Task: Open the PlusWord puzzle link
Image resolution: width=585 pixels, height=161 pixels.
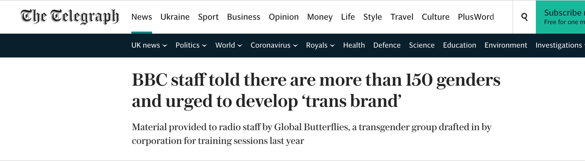Action: click(x=476, y=17)
